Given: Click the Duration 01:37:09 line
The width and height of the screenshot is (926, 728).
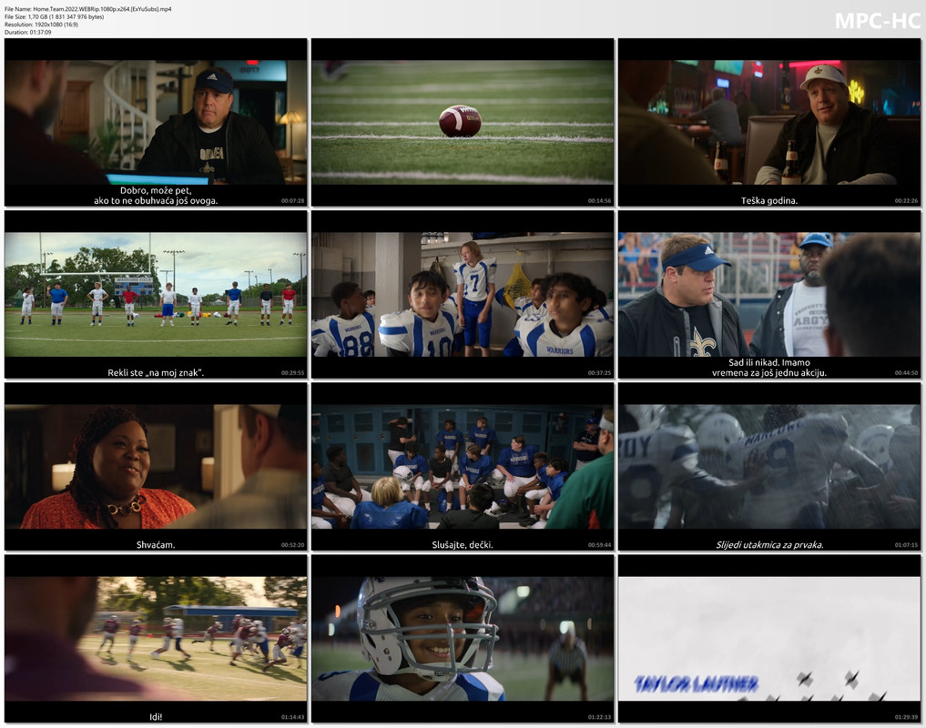Looking at the screenshot, I should 27,33.
